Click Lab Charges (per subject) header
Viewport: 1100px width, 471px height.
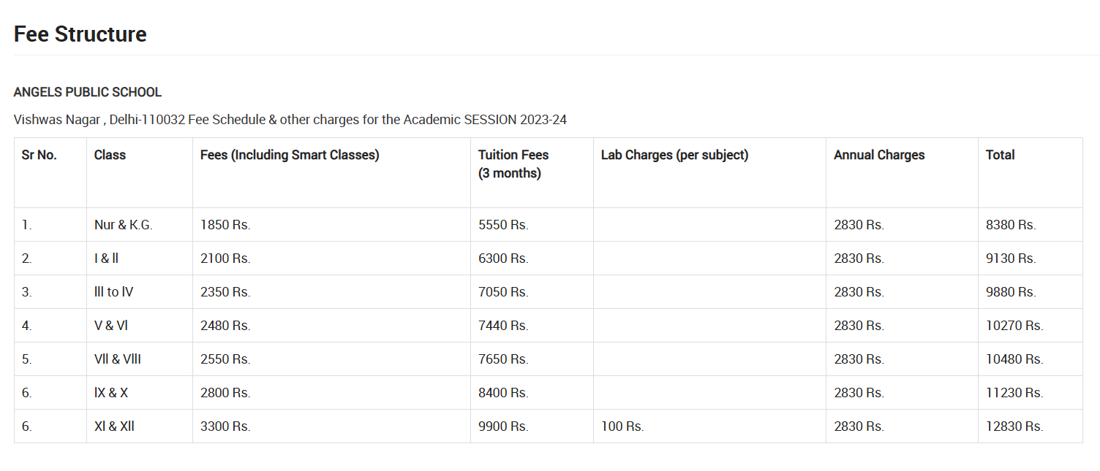pyautogui.click(x=674, y=155)
